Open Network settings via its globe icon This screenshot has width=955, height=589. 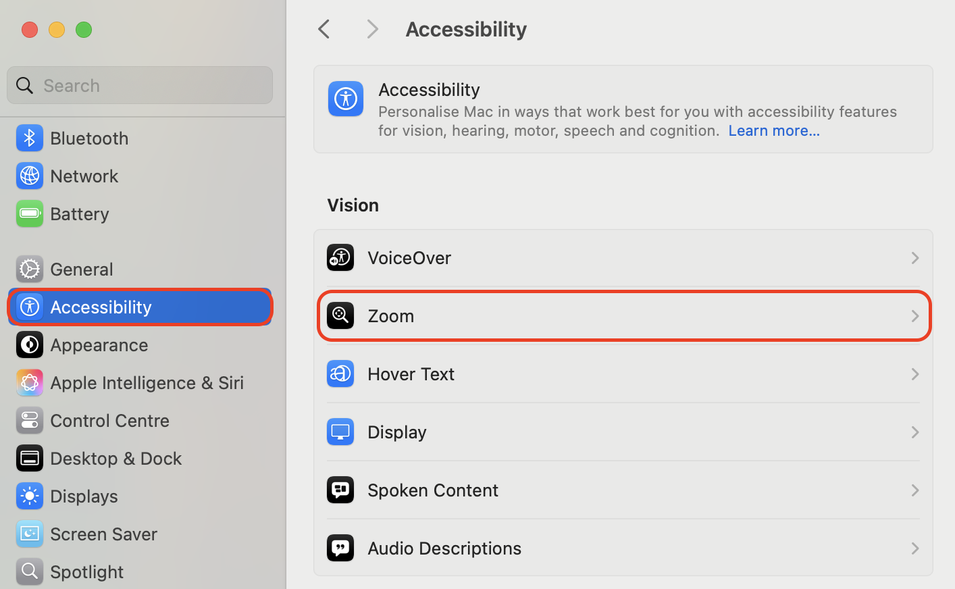(29, 176)
